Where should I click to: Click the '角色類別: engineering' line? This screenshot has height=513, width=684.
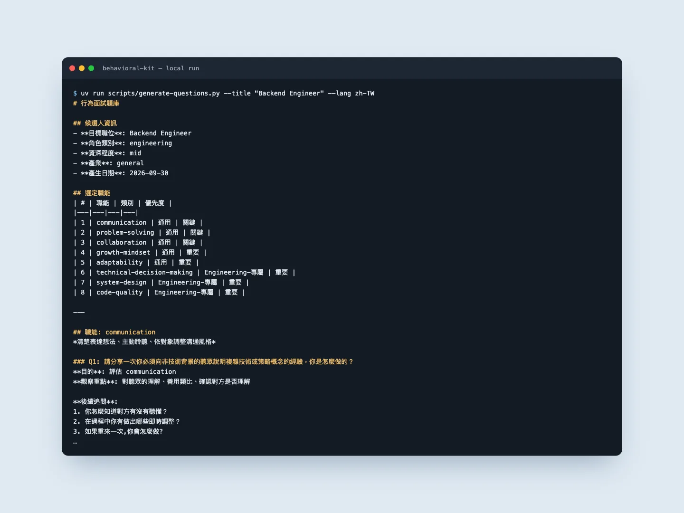(123, 143)
